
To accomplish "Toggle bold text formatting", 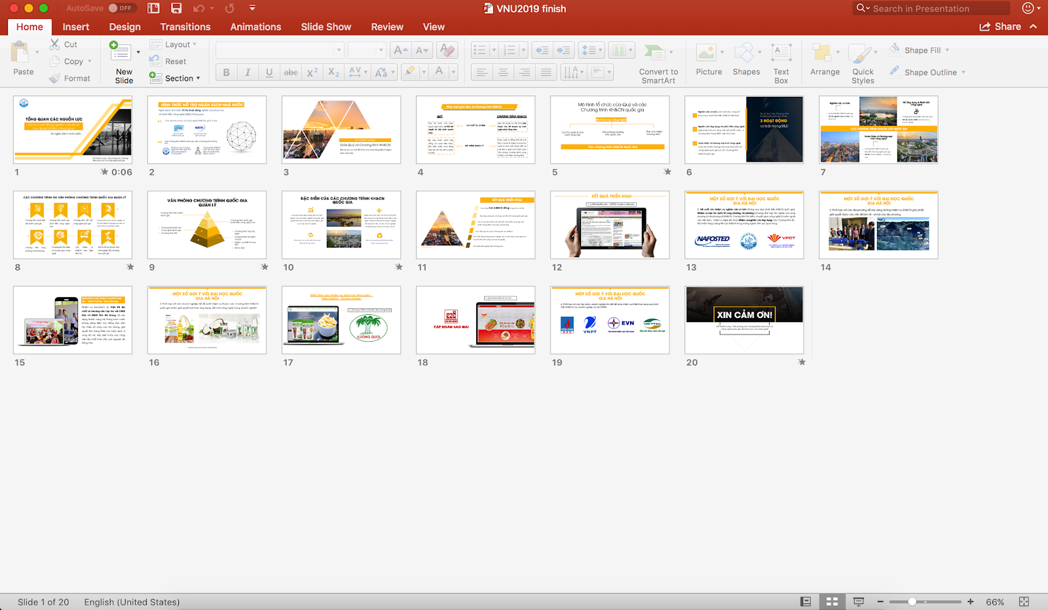I will (x=225, y=72).
